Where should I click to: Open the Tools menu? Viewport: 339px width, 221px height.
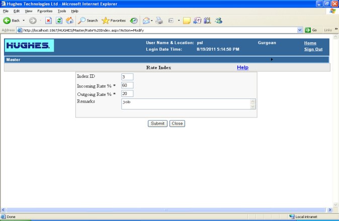point(62,11)
